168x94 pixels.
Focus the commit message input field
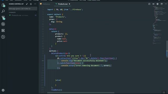coord(23,9)
